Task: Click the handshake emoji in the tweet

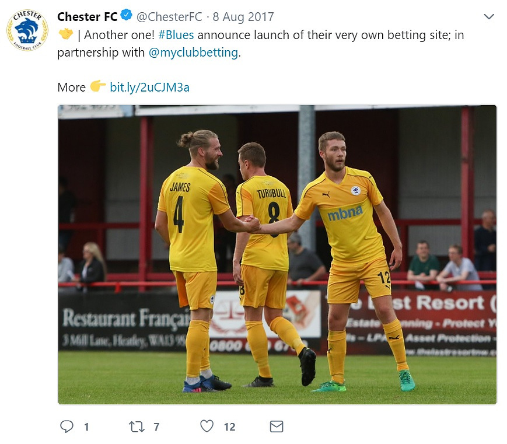Action: [66, 34]
